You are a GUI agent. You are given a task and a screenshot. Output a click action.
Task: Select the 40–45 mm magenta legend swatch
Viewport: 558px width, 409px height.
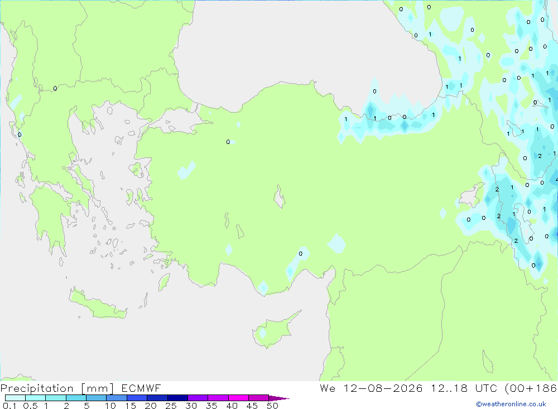[238, 398]
